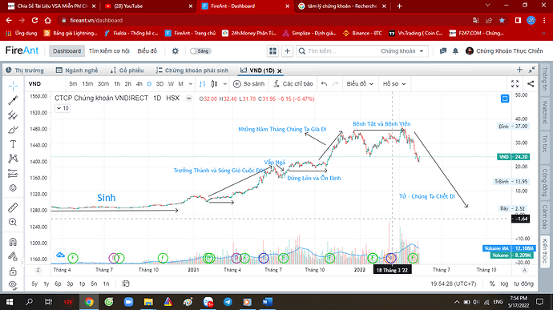Viewport: 553px width, 310px height.
Task: Add a new widget with plus button
Action: (x=287, y=51)
